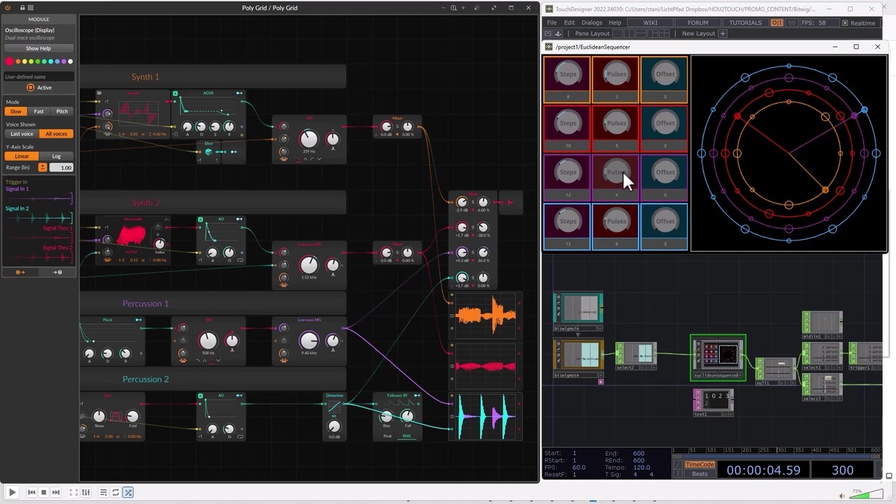Toggle the Realtime checkbox

pos(844,23)
